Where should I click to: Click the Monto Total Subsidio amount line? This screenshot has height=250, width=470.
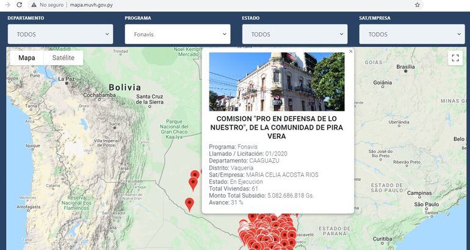tap(261, 196)
